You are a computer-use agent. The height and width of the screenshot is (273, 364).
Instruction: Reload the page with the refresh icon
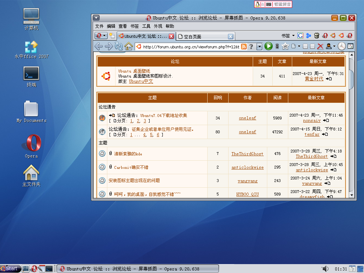pyautogui.click(x=119, y=47)
